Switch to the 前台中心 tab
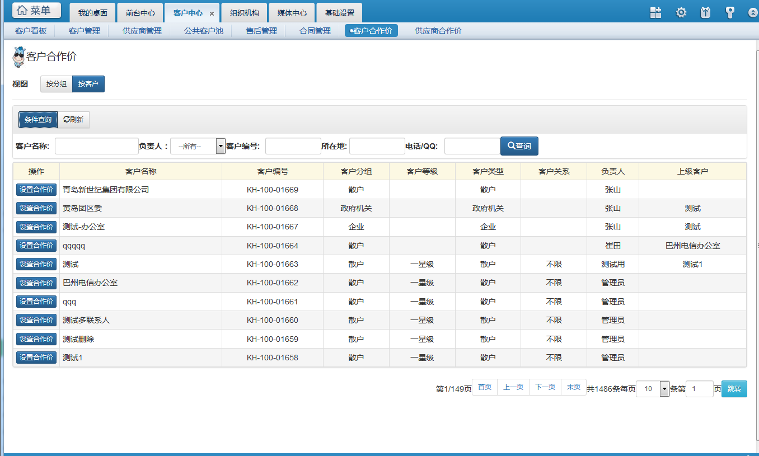 (140, 13)
